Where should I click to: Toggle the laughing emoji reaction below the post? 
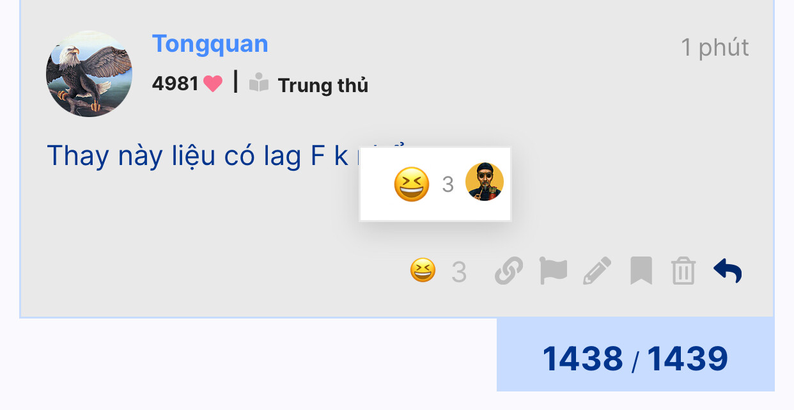423,271
